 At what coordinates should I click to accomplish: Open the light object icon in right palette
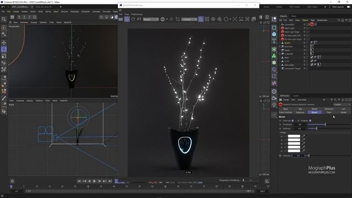(274, 105)
